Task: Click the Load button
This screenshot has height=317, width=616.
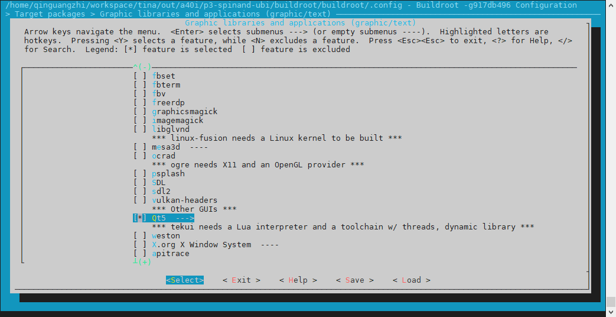Action: point(412,280)
